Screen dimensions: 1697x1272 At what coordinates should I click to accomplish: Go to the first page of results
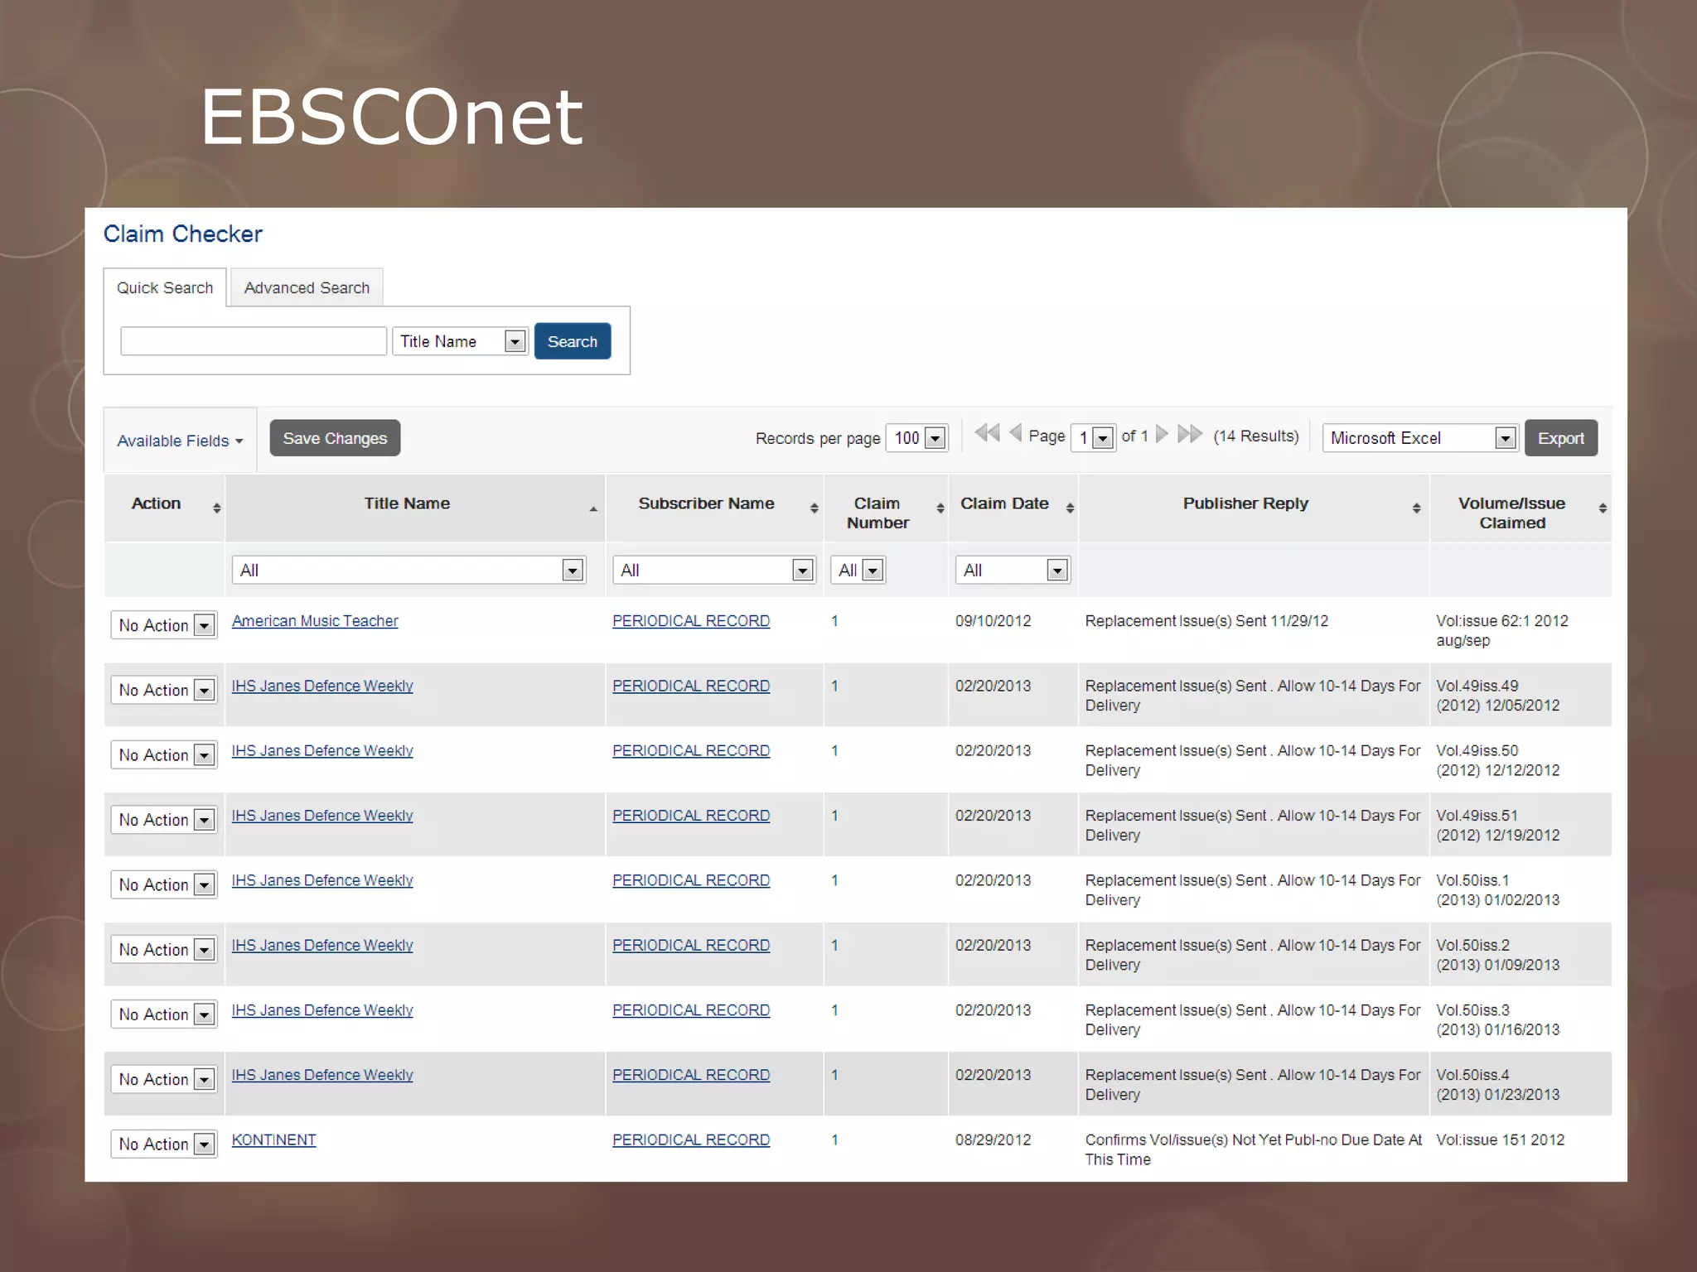pos(987,433)
